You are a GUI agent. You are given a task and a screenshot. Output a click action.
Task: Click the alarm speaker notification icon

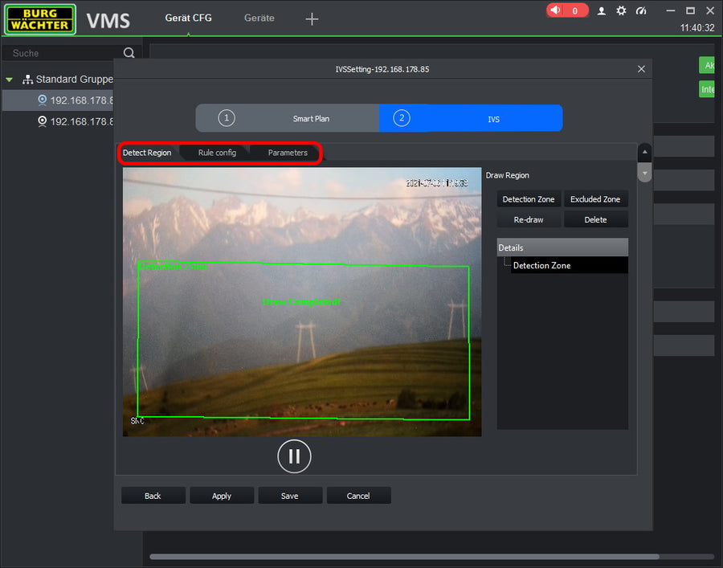pyautogui.click(x=556, y=10)
